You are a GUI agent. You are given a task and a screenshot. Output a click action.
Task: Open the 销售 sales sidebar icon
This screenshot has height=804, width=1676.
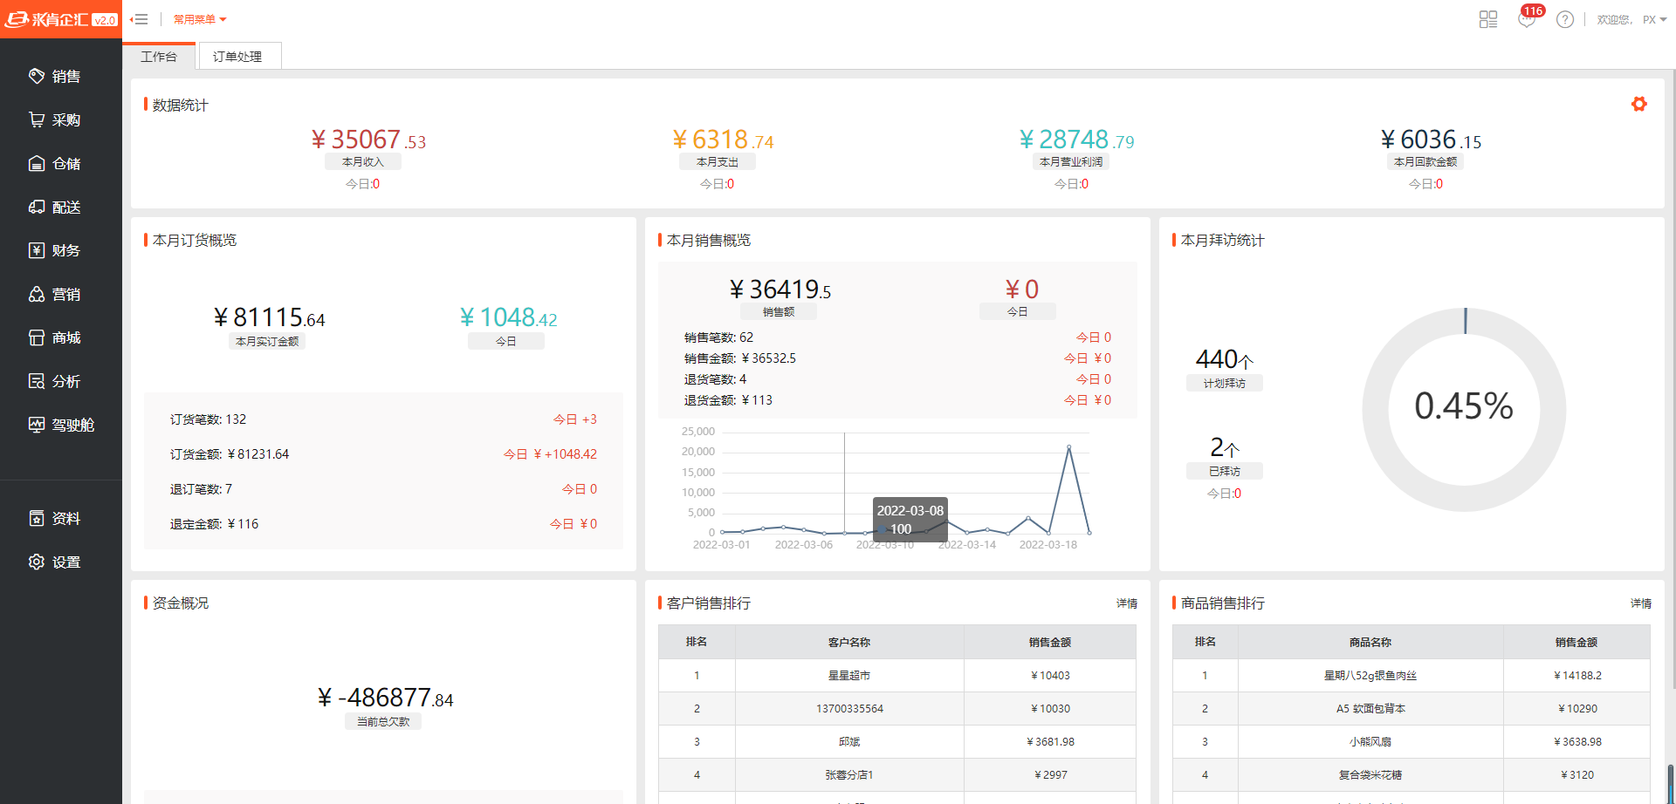click(37, 77)
